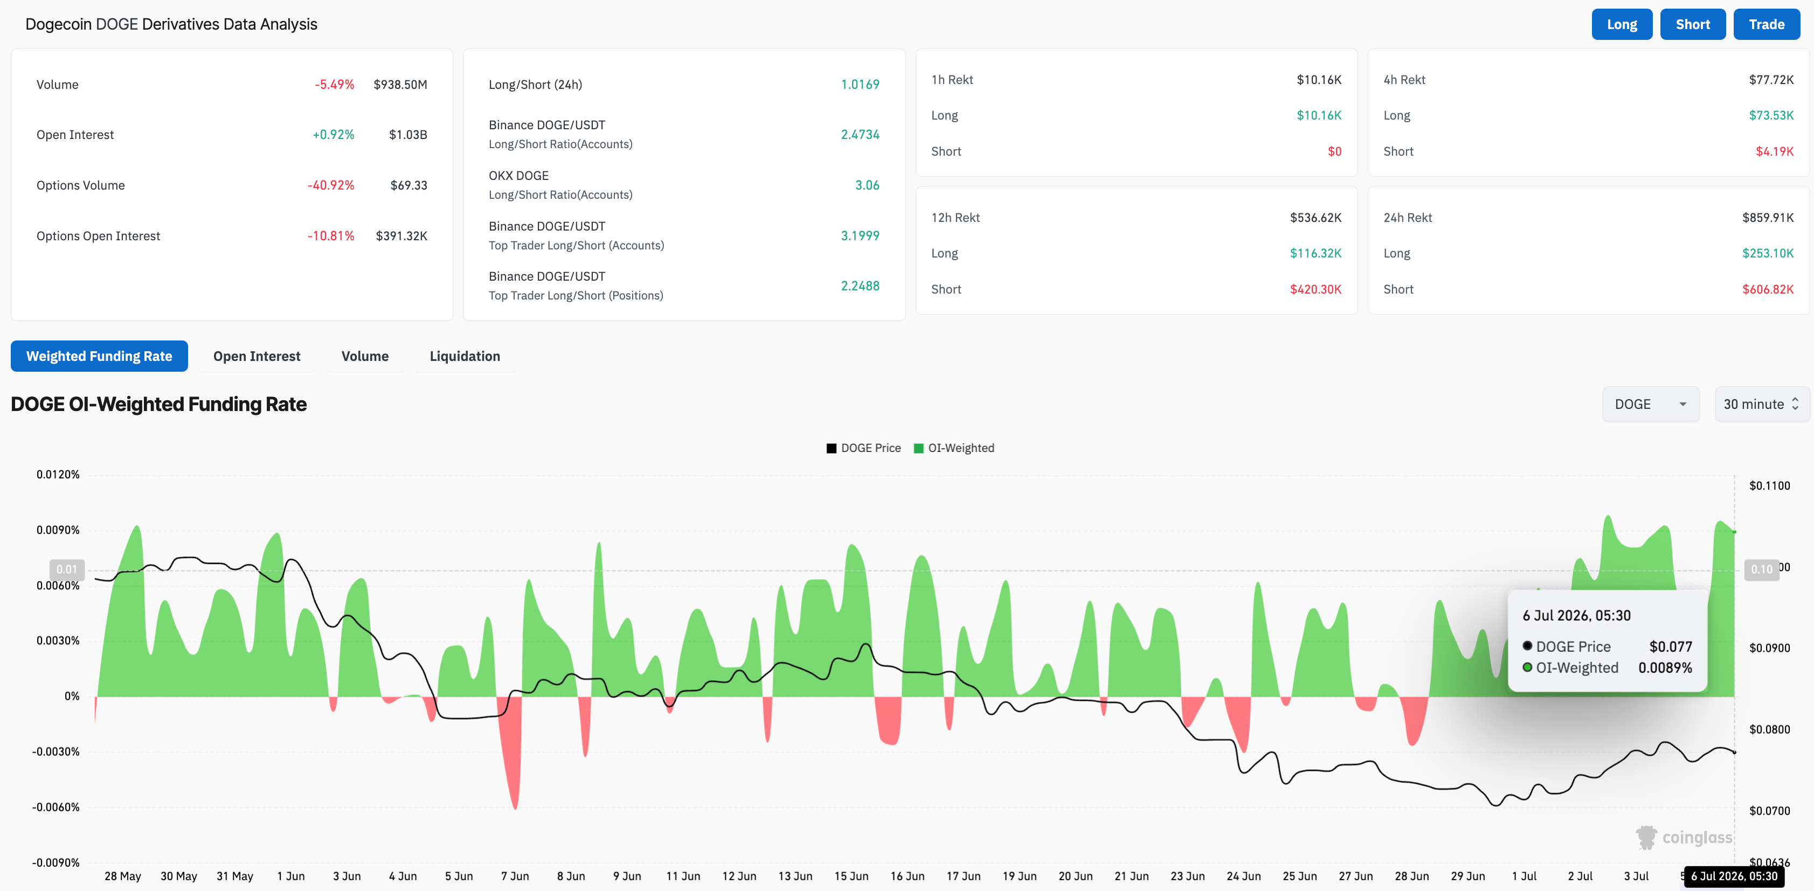Click the DOGE dropdown caret arrow
Image resolution: width=1814 pixels, height=891 pixels.
tap(1683, 404)
